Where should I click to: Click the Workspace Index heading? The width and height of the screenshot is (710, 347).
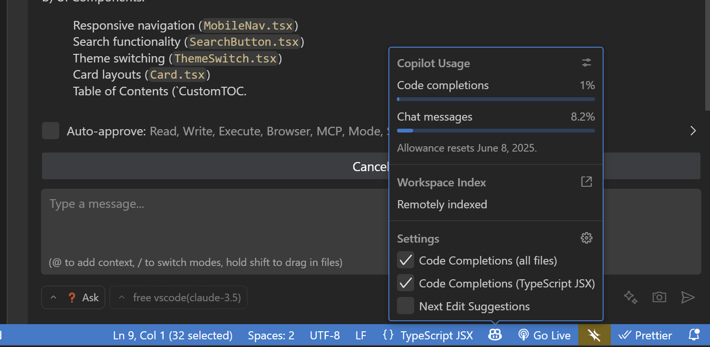[x=441, y=183]
